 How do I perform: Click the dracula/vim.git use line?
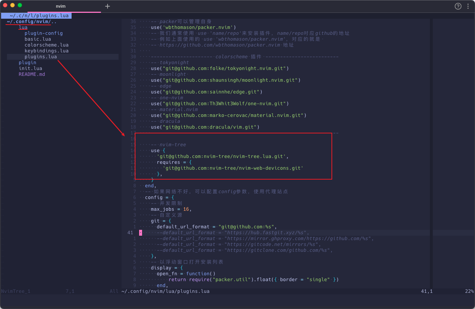tap(205, 127)
